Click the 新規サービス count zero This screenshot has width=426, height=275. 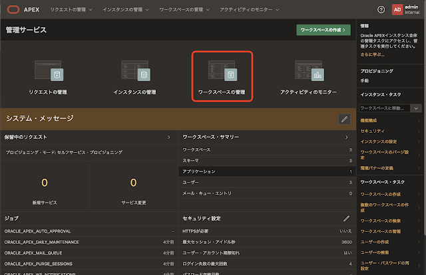pos(45,183)
